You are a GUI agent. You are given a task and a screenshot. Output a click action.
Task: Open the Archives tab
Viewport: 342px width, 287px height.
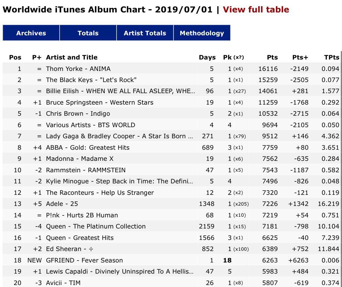[x=31, y=33]
